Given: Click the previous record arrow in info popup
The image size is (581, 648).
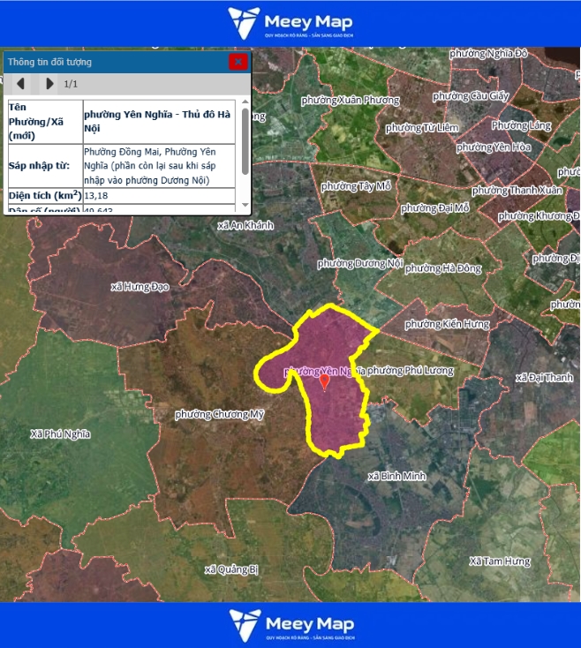Looking at the screenshot, I should point(21,84).
